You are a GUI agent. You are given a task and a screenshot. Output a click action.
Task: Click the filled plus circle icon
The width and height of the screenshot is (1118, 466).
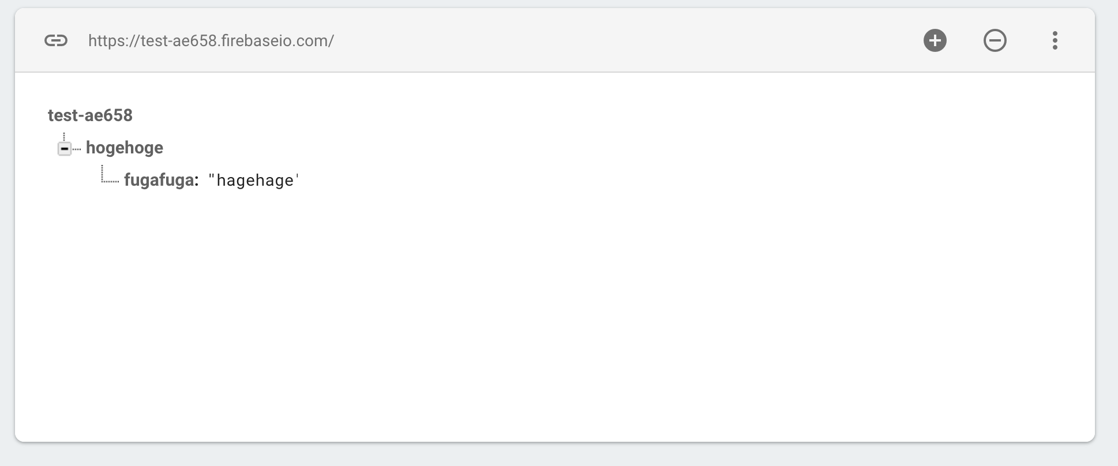click(935, 40)
